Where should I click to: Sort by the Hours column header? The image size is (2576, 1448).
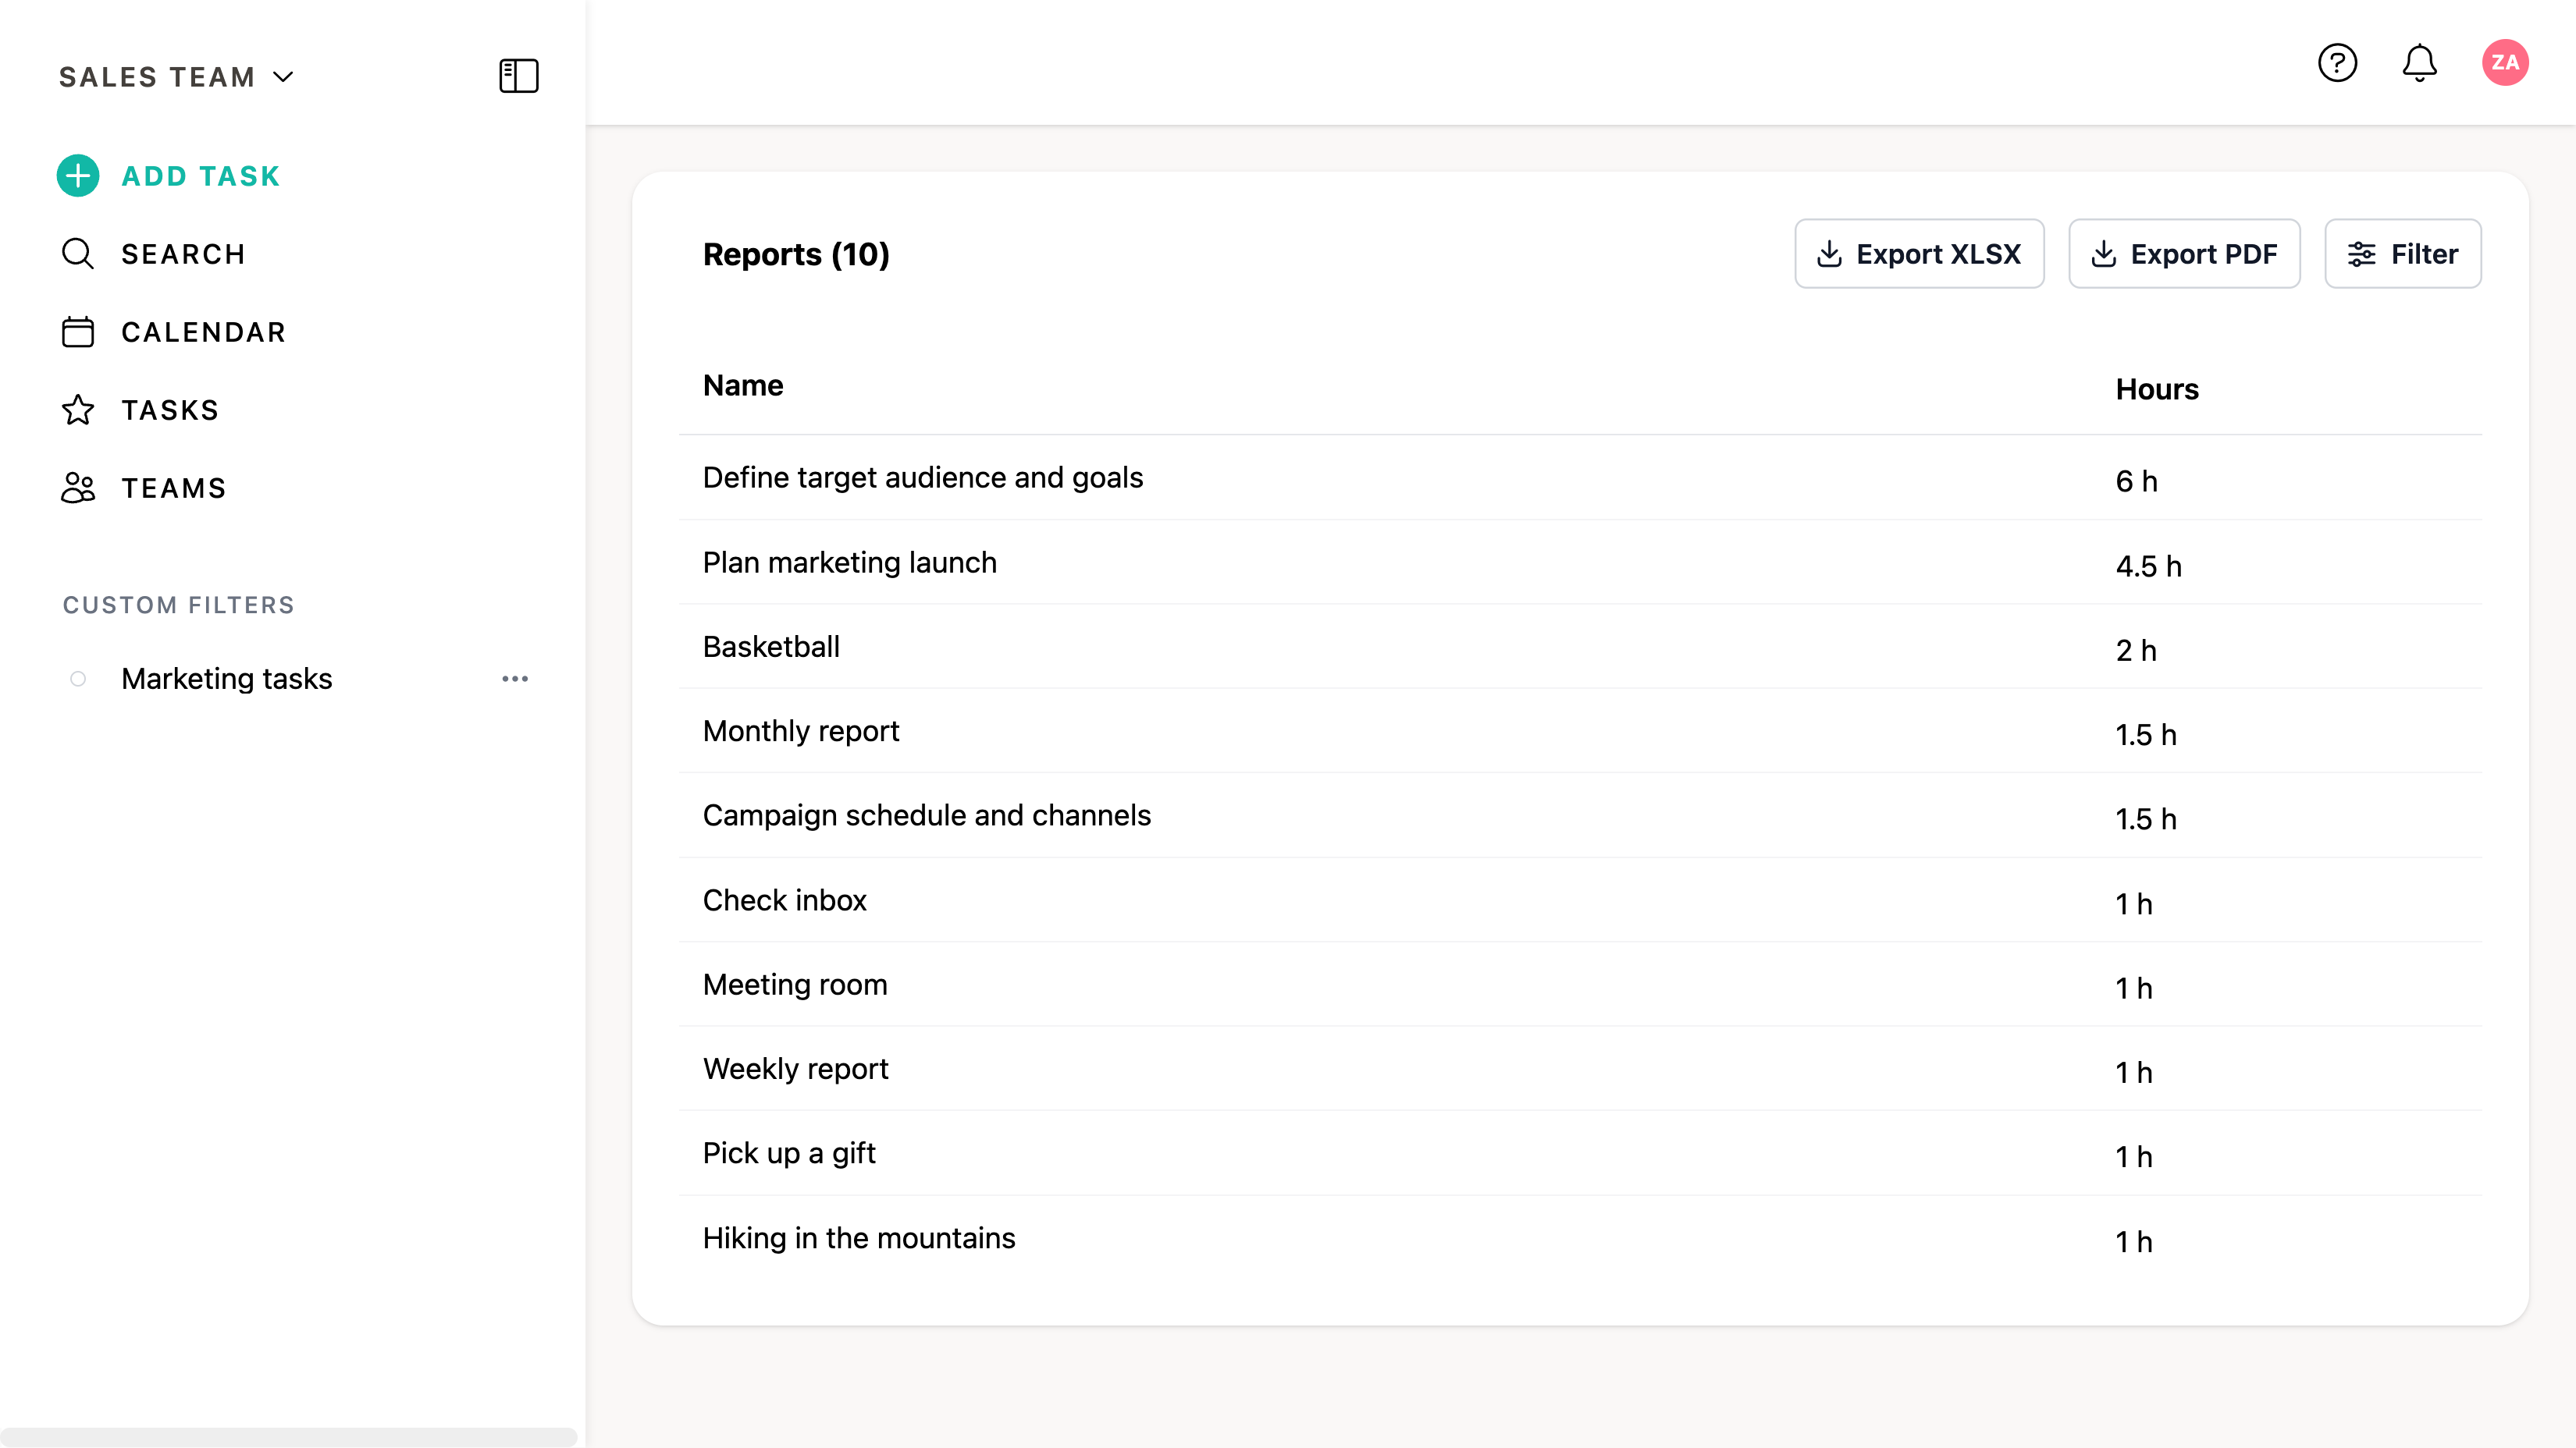[x=2156, y=389]
